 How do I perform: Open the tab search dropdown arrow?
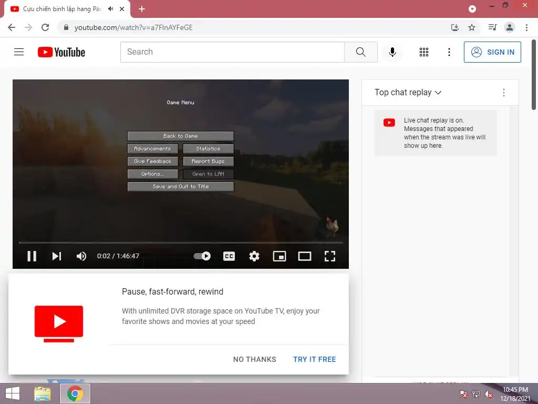click(472, 9)
